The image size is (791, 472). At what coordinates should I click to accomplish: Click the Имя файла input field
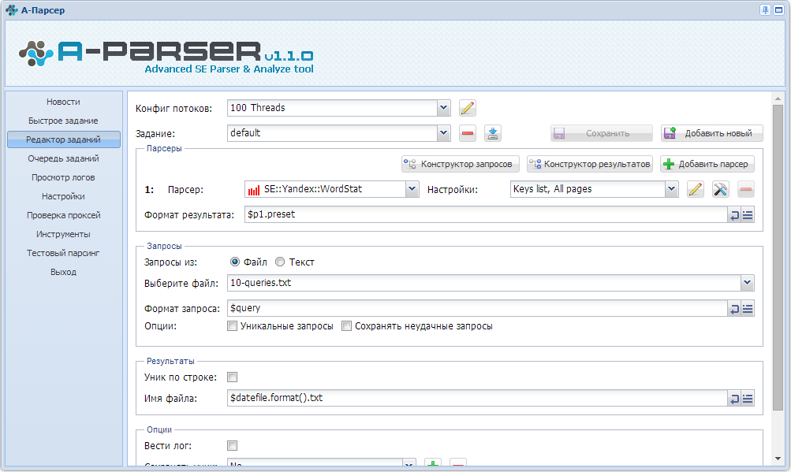[x=477, y=398]
